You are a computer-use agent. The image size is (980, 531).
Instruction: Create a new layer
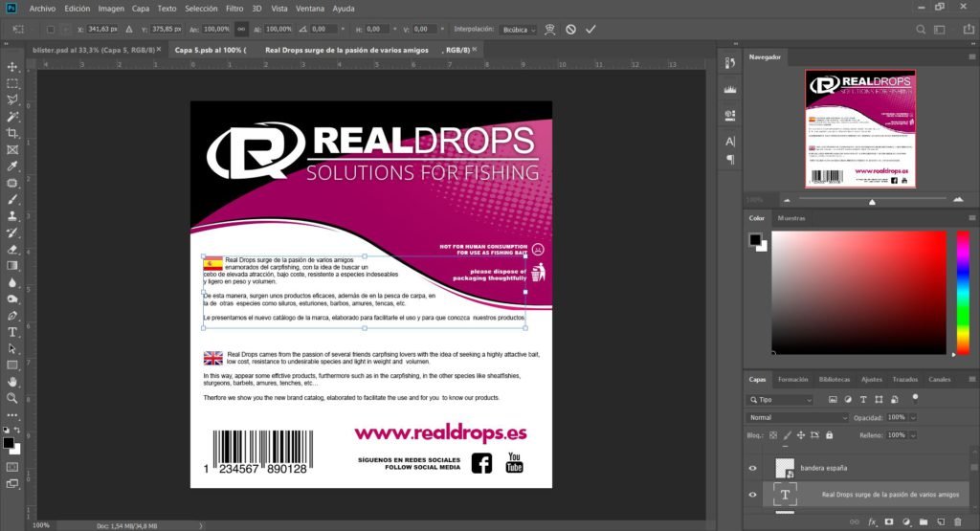941,522
